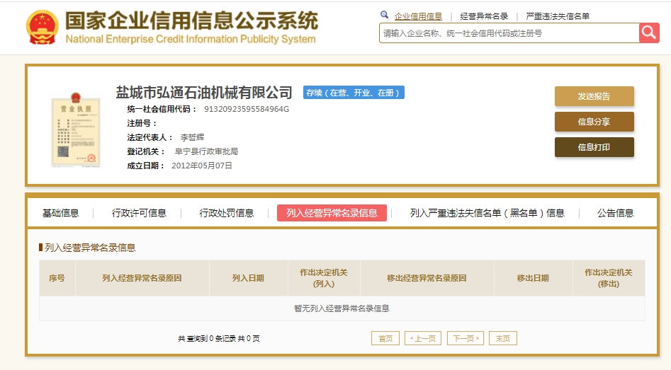Click the 存续(在营、开业、在册) status badge

(354, 93)
